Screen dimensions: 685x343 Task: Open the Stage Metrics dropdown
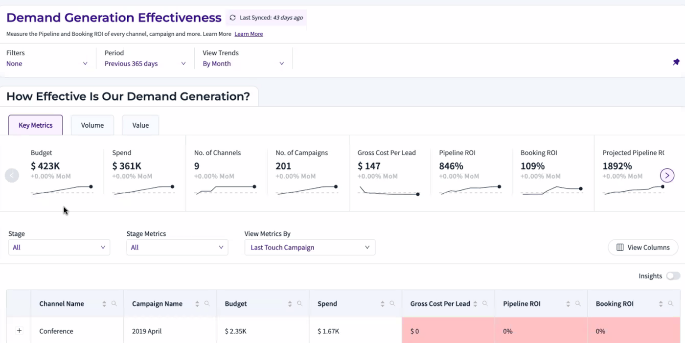pyautogui.click(x=177, y=248)
